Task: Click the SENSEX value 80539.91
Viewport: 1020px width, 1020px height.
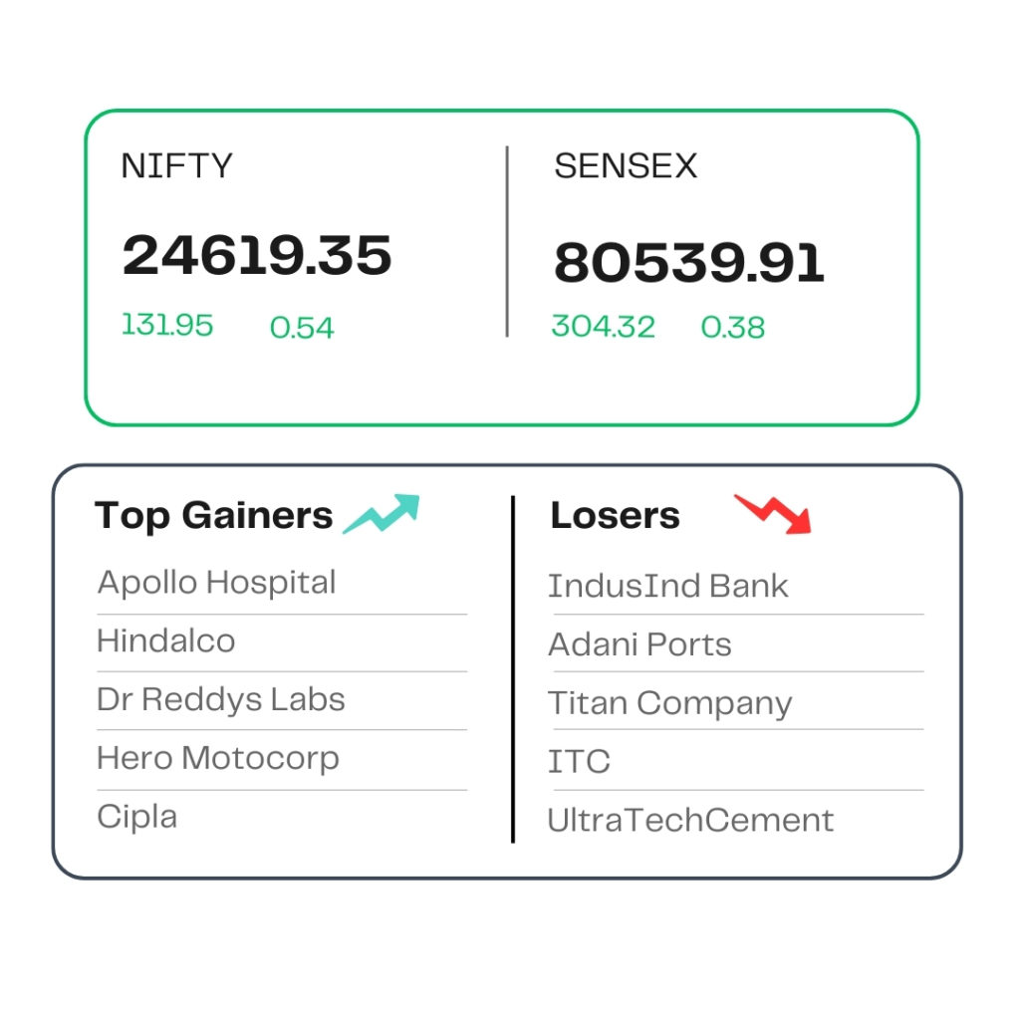Action: (x=689, y=262)
